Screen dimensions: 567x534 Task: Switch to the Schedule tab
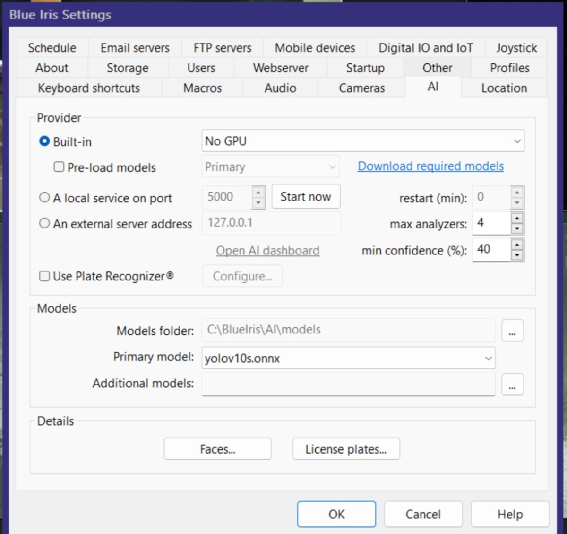[x=52, y=48]
